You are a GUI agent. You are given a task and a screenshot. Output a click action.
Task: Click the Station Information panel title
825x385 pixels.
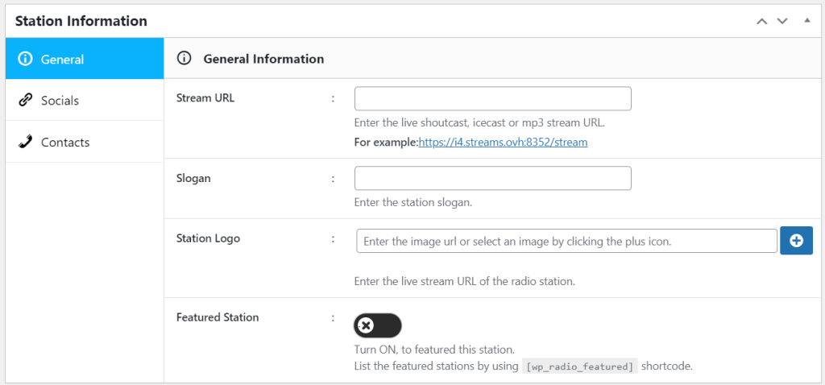coord(81,22)
